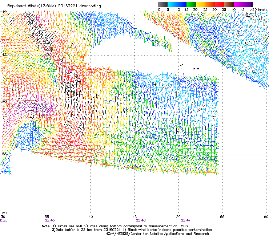Click longitude axis label 60 at bottom

[x=266, y=217]
